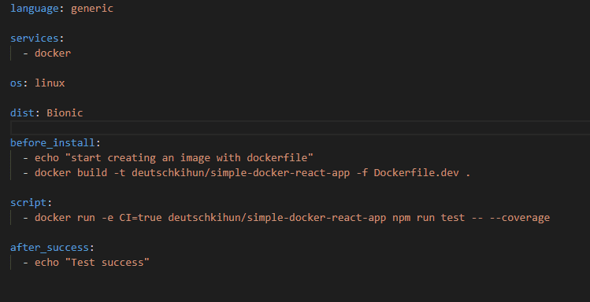Click the 'Bionic' value
The image size is (590, 302).
[x=65, y=113]
